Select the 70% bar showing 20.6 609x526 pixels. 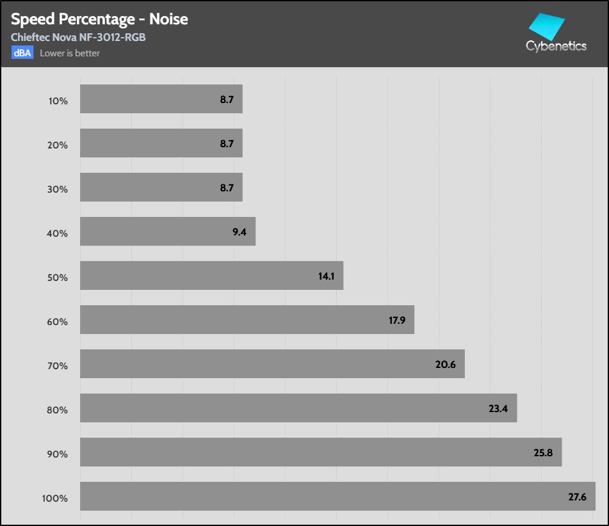click(x=272, y=364)
